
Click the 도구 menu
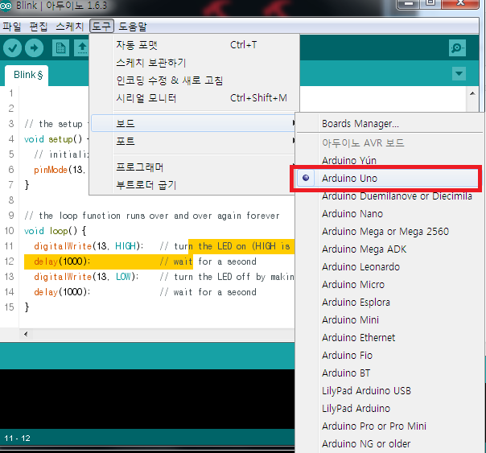(x=101, y=26)
